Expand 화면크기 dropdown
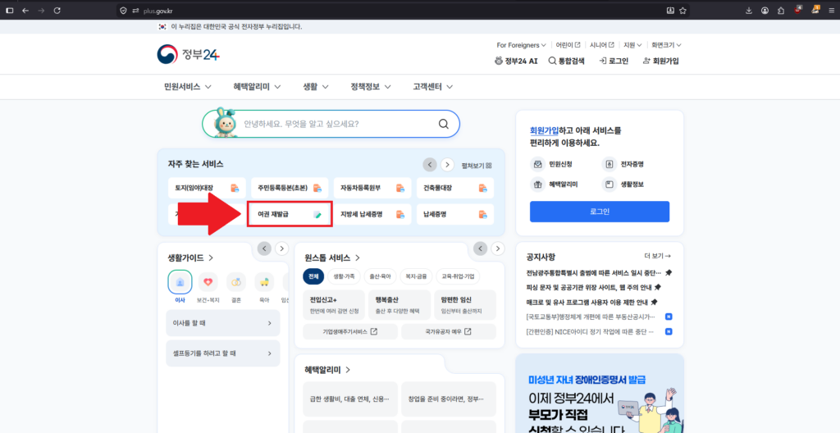 pyautogui.click(x=666, y=45)
